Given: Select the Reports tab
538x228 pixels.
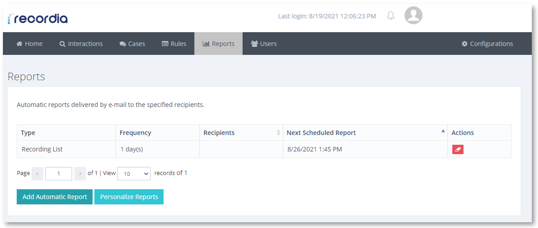Looking at the screenshot, I should (x=219, y=43).
